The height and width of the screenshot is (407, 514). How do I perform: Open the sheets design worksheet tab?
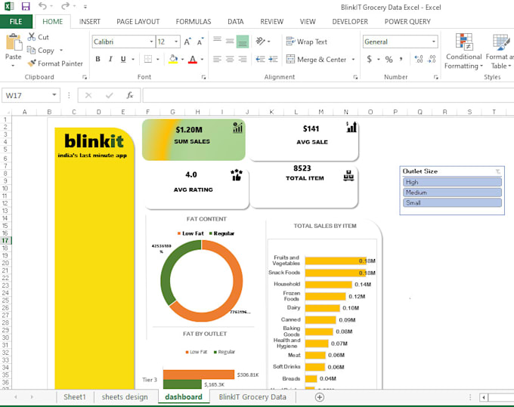click(x=125, y=397)
